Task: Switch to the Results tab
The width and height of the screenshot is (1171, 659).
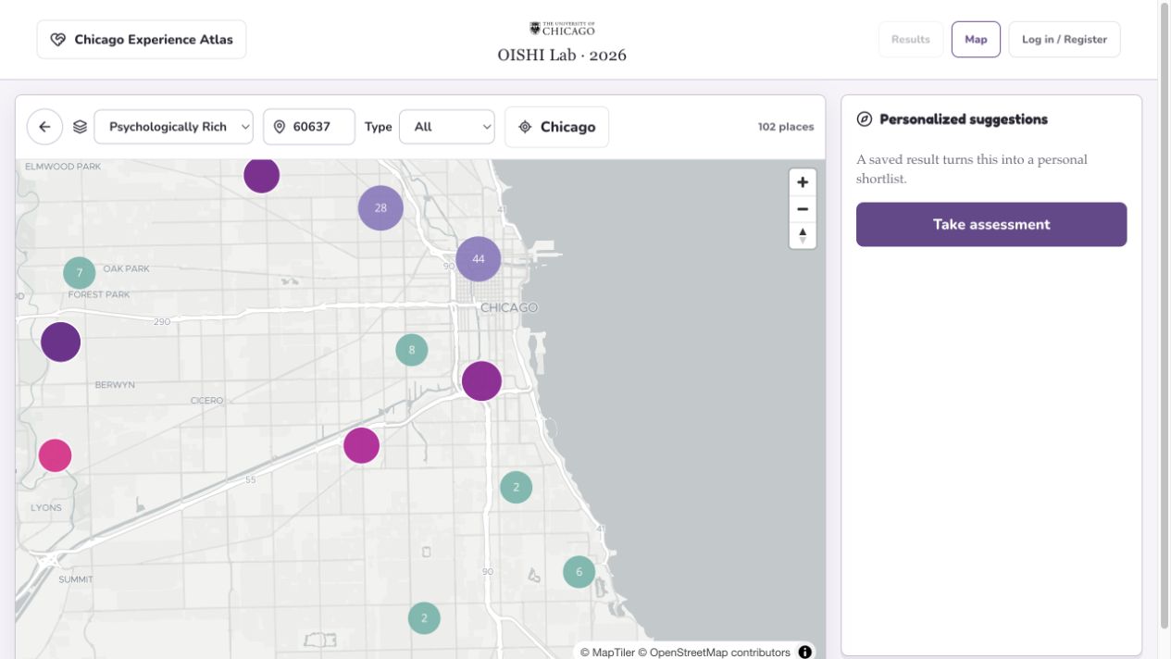Action: tap(910, 40)
